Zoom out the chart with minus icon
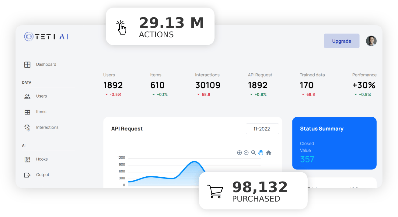Viewport: 398px width, 217px height. pos(246,153)
